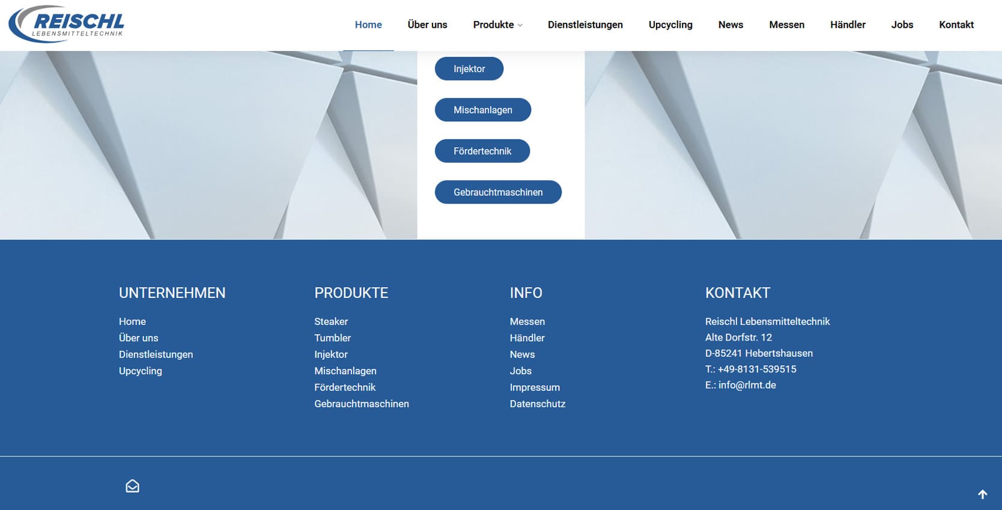Click the Fördertechnik pill button
1002x510 pixels.
point(482,151)
